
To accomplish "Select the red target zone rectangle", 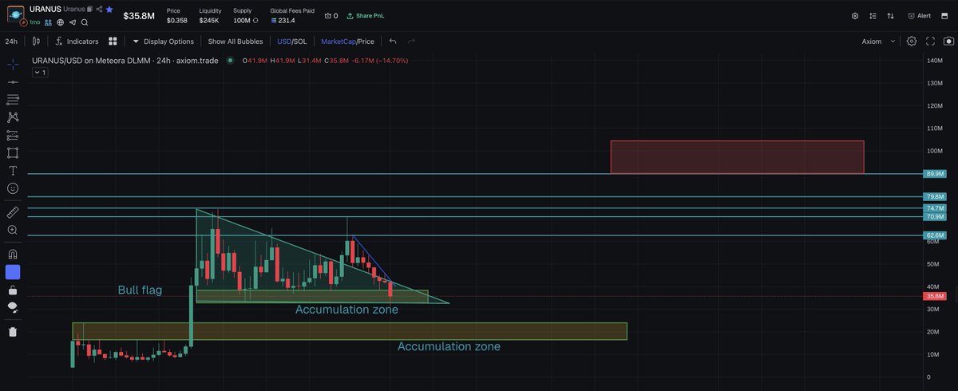I will click(x=737, y=157).
